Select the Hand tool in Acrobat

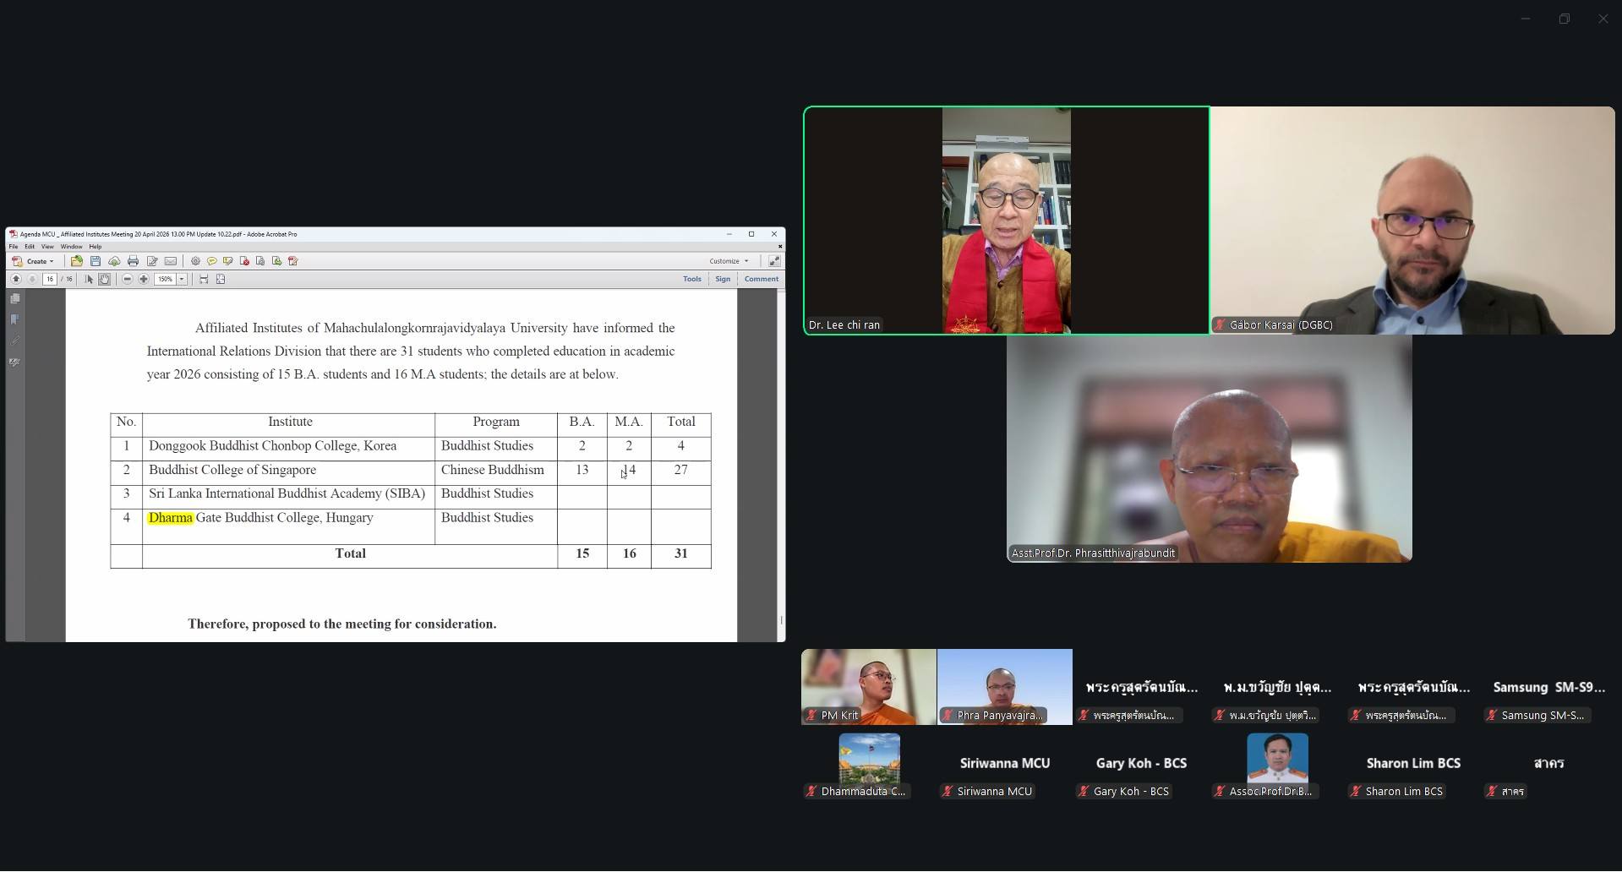[105, 279]
